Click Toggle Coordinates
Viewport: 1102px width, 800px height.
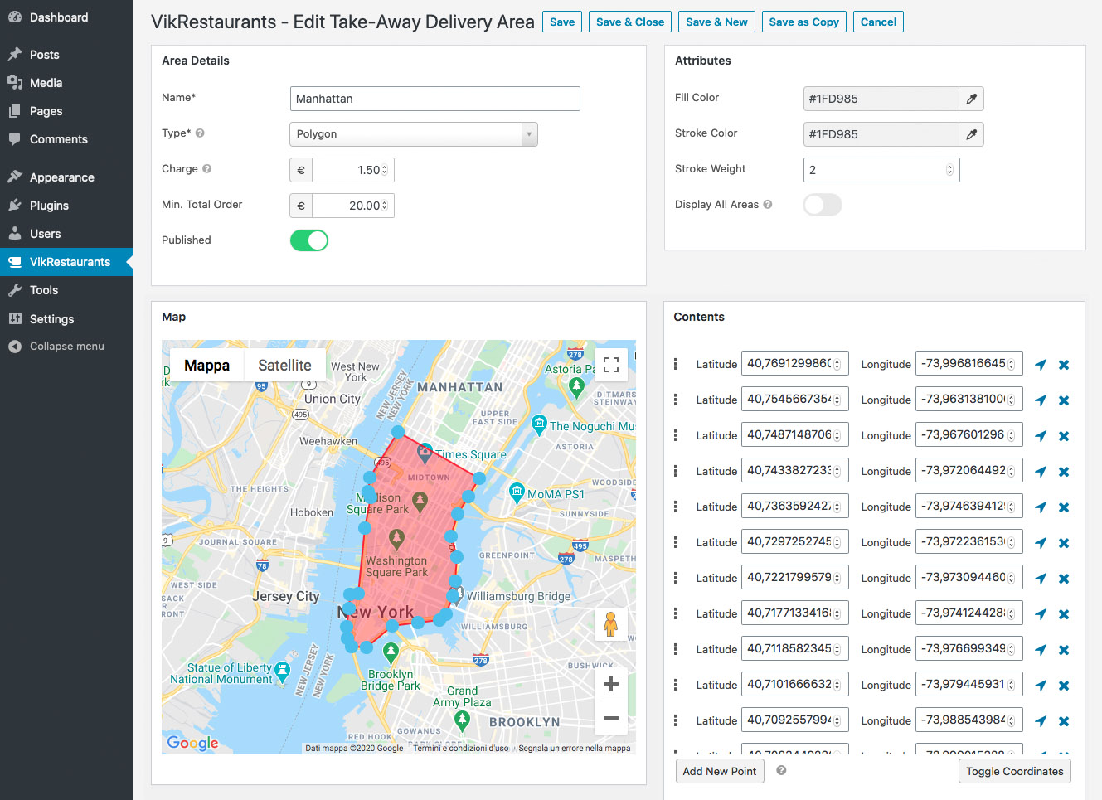pyautogui.click(x=1014, y=771)
